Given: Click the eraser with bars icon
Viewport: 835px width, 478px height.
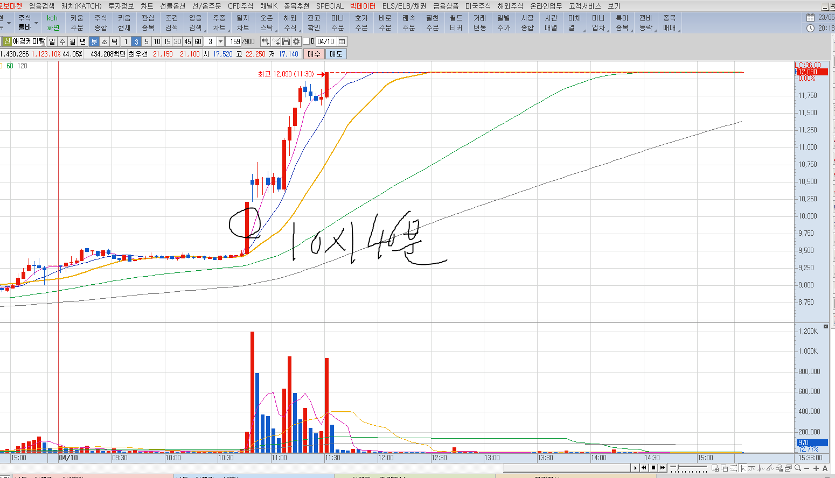Looking at the screenshot, I should [780, 468].
